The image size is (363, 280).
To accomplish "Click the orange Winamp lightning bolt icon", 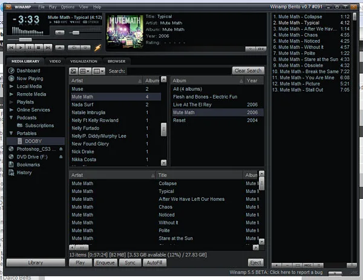I will coord(97,48).
